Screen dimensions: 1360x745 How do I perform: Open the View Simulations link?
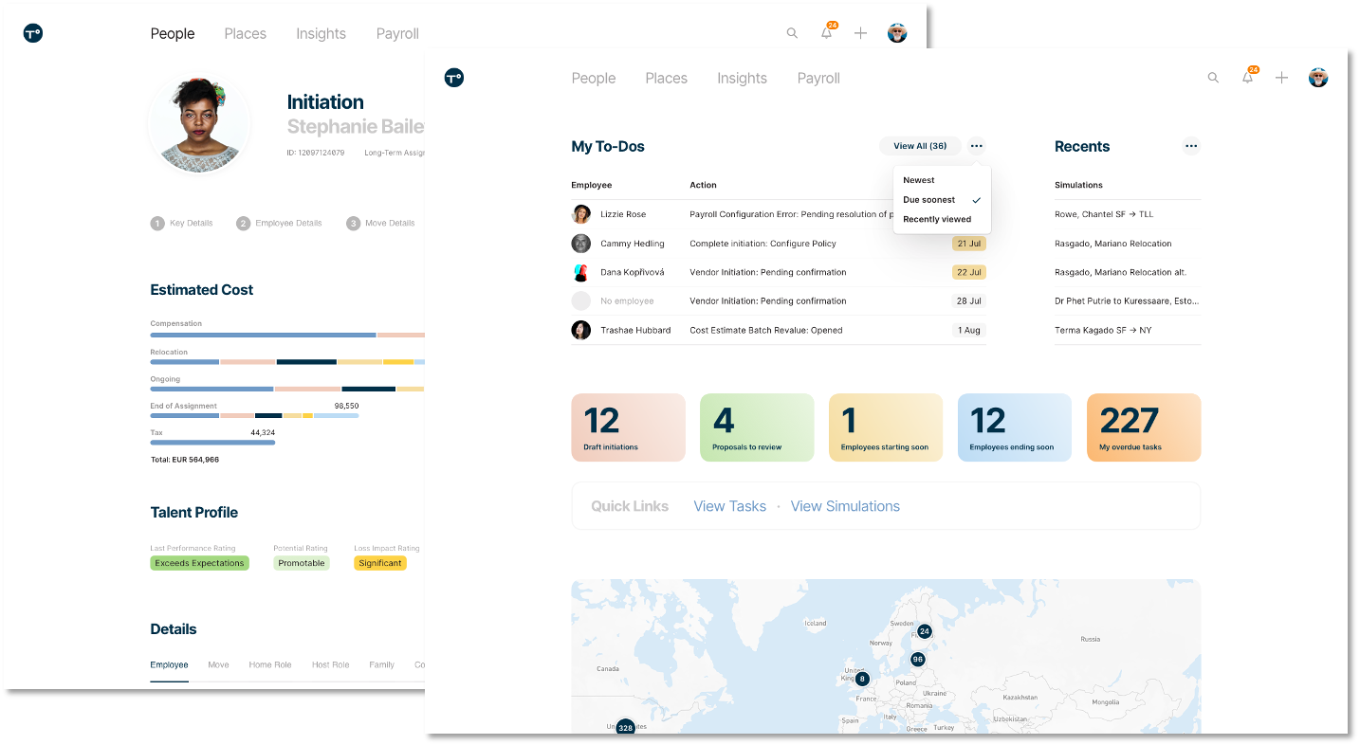point(844,506)
